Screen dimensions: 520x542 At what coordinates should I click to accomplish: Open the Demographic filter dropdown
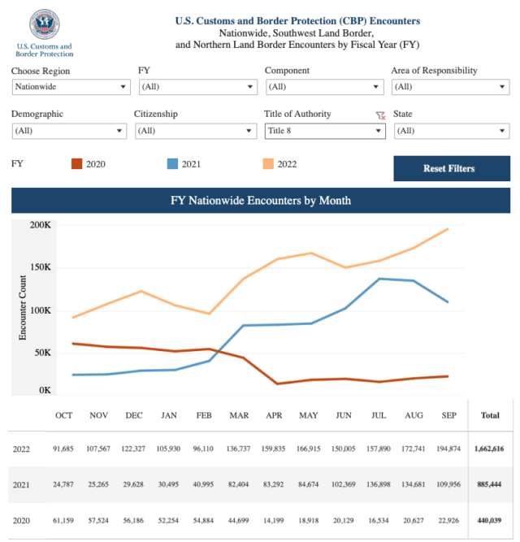coord(69,131)
